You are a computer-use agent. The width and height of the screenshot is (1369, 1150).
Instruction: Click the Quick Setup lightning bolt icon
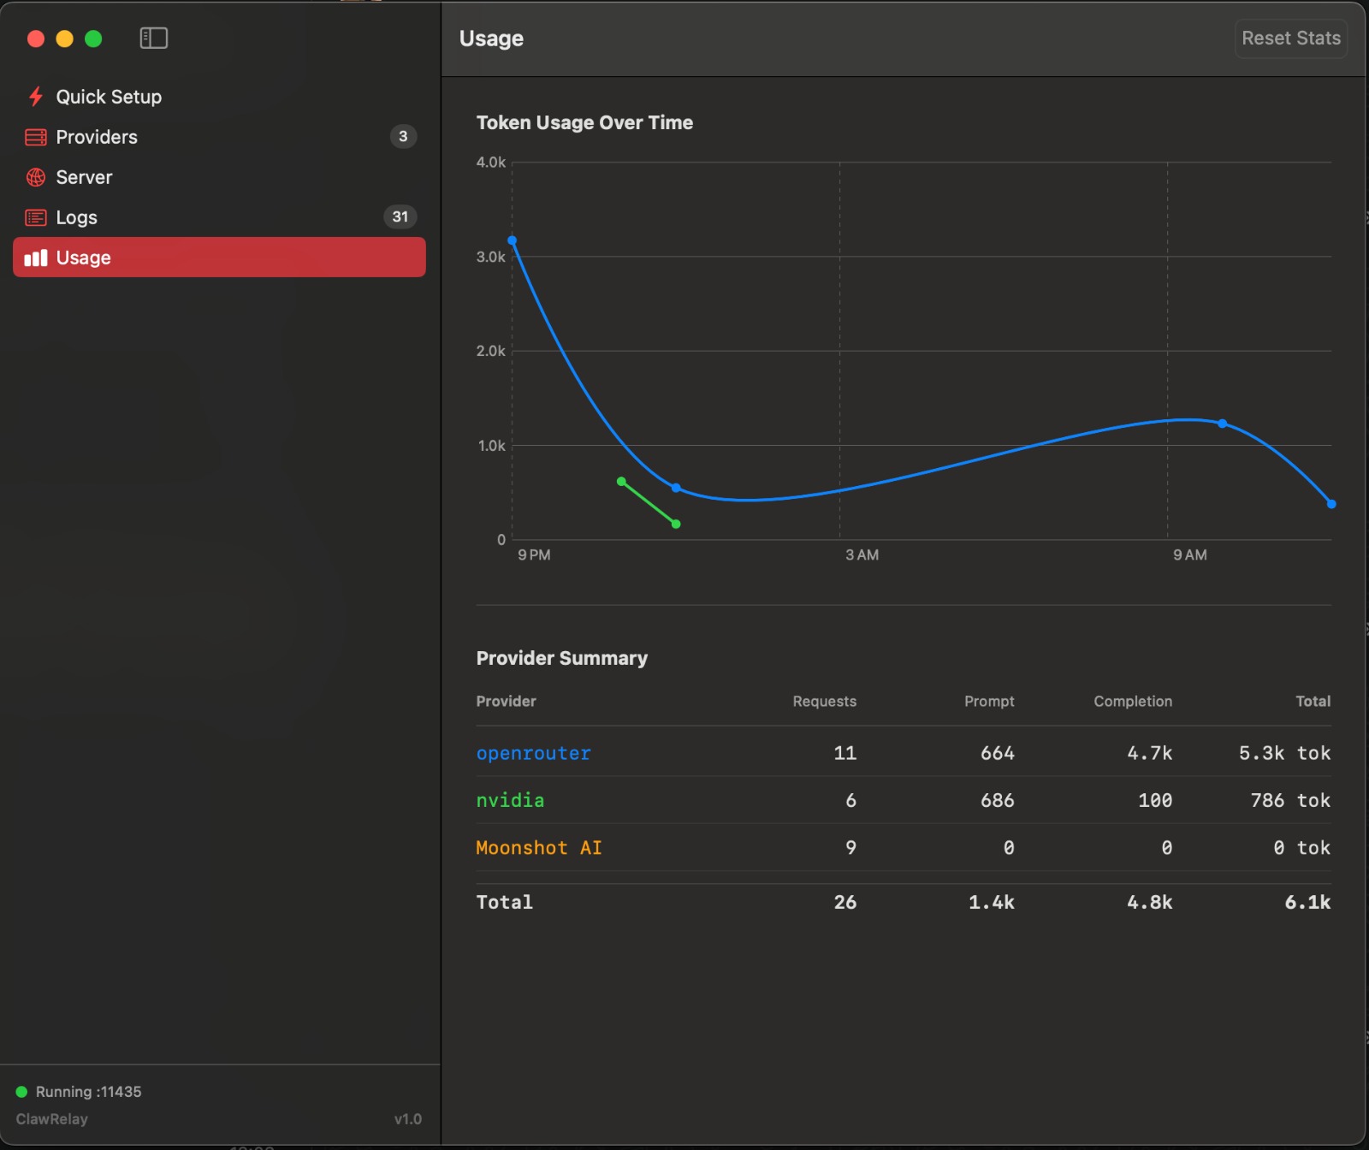coord(36,97)
